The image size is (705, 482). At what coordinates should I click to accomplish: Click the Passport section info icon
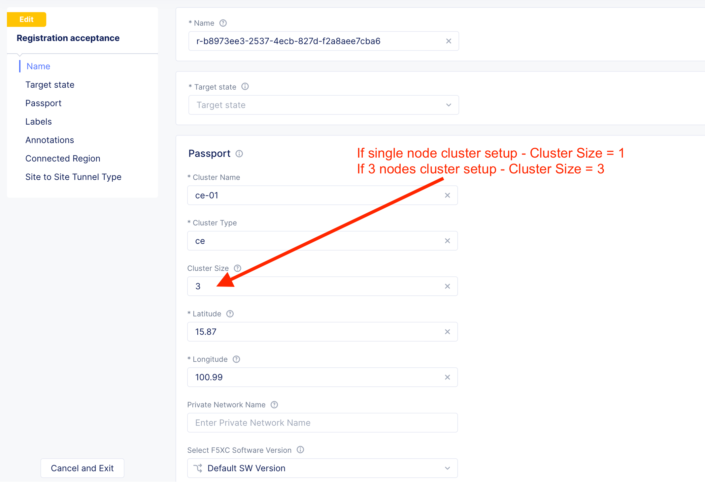tap(239, 154)
